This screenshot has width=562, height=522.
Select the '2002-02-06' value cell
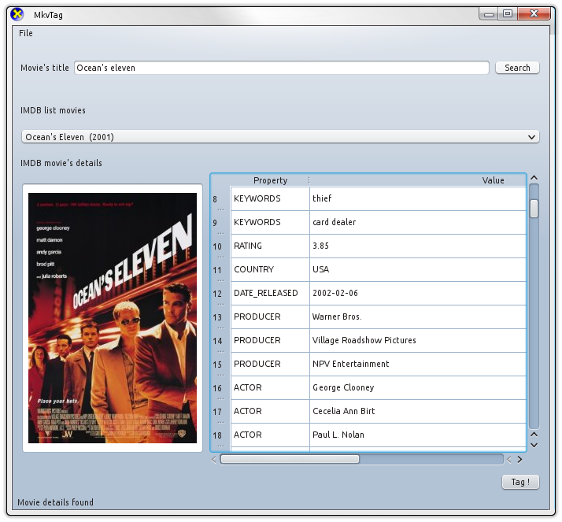(x=418, y=293)
